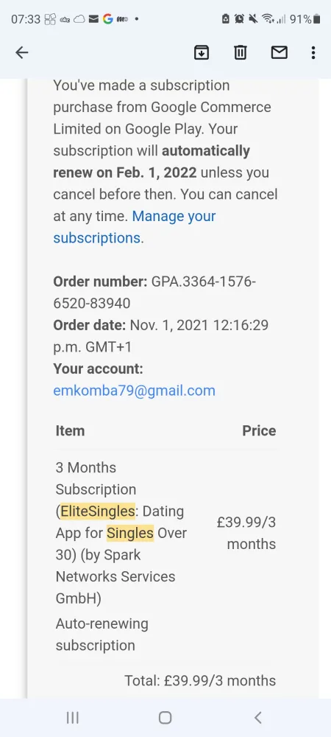331x737 pixels.
Task: Tap the Android recent apps button
Action: pyautogui.click(x=72, y=718)
